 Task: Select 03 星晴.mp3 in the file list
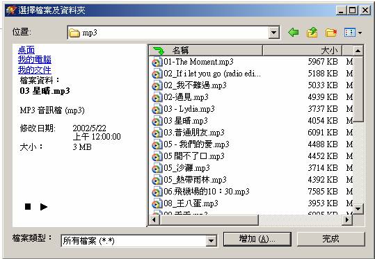[186, 121]
